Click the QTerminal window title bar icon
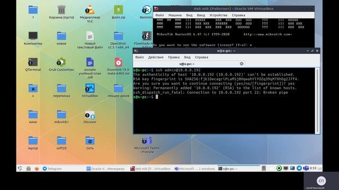339x190 pixels. (x=136, y=51)
